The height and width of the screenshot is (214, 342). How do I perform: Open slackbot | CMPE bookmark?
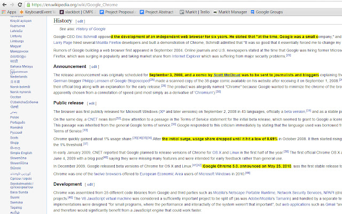point(78,12)
